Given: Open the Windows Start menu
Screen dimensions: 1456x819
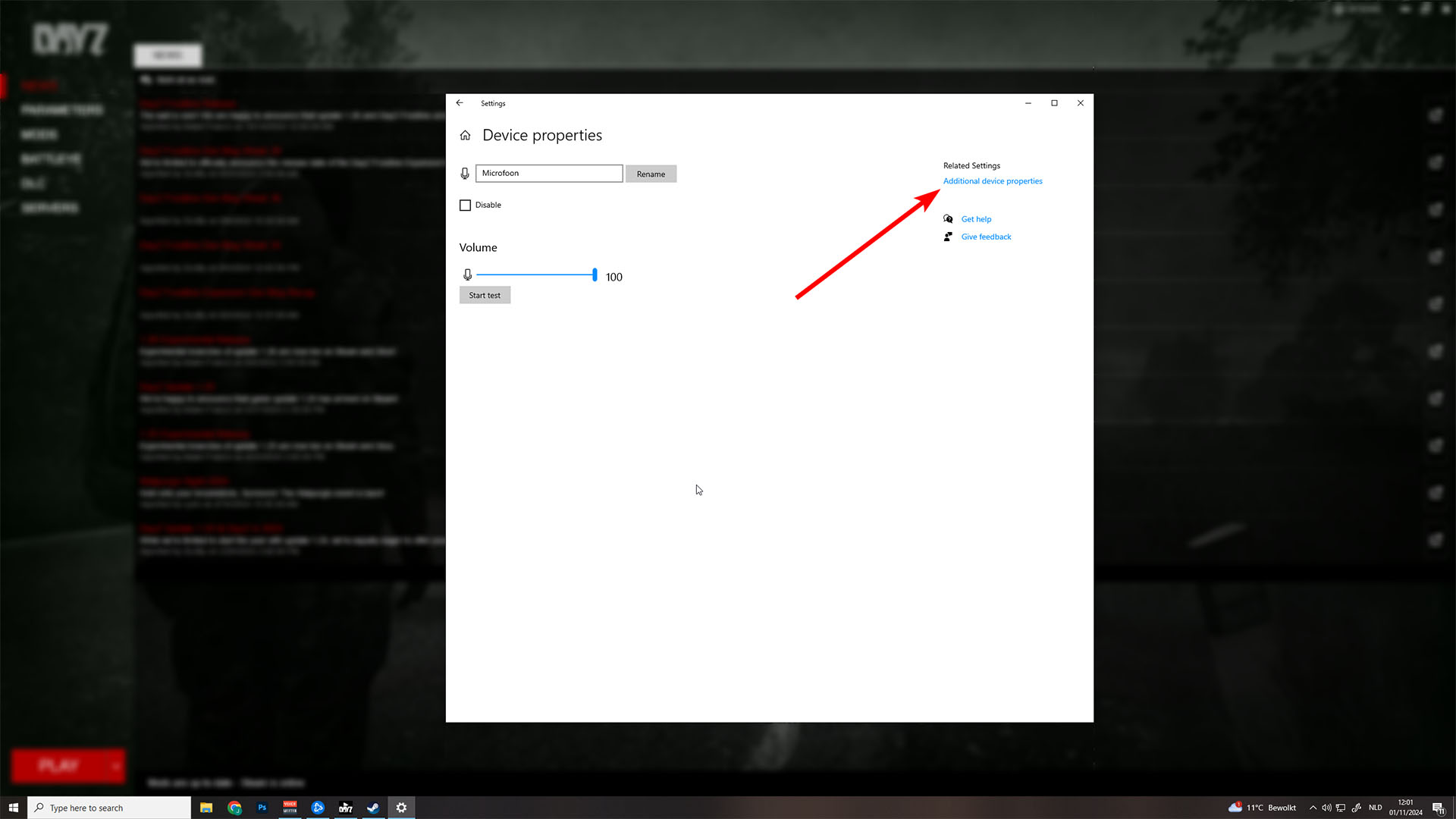Looking at the screenshot, I should [x=13, y=808].
